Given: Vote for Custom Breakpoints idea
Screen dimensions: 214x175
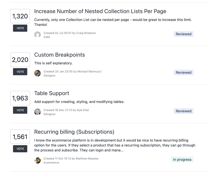Looking at the screenshot, I should click(x=20, y=72).
